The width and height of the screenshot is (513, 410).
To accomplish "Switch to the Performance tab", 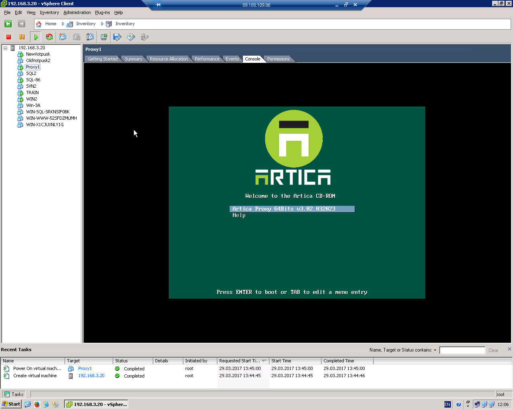I will tap(207, 59).
